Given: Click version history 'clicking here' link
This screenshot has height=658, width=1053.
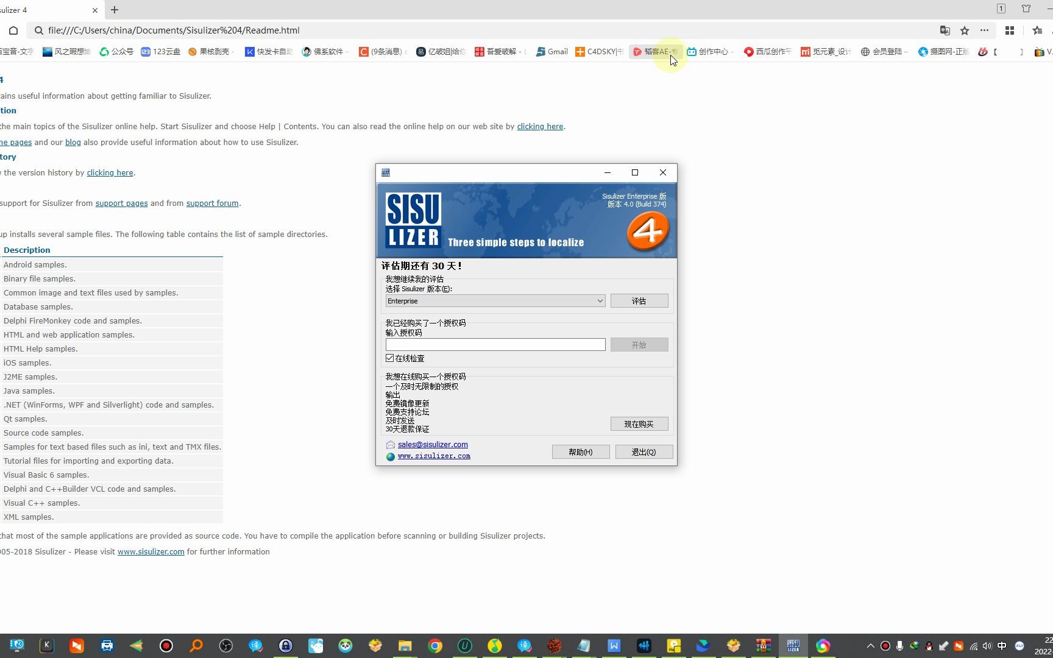Looking at the screenshot, I should click(110, 173).
